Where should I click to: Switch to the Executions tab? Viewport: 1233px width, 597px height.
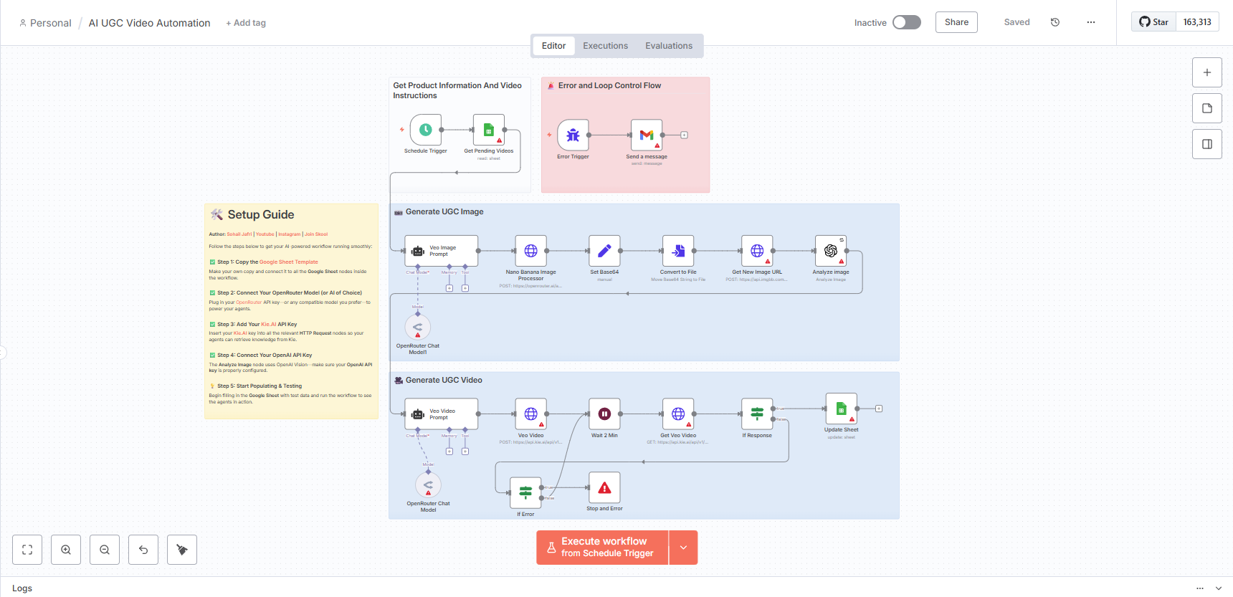point(605,46)
